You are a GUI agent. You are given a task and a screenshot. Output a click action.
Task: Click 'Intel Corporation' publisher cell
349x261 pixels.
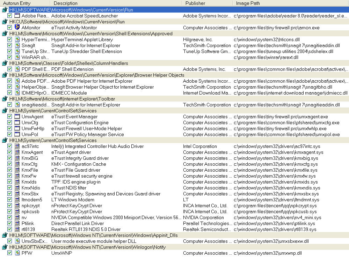(x=200, y=146)
